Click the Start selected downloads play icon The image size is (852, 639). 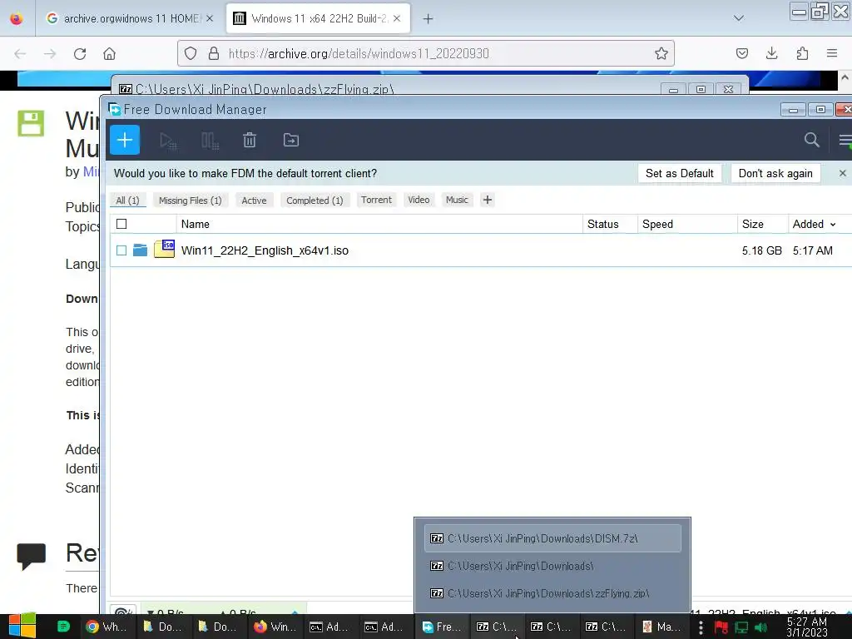[x=168, y=141]
